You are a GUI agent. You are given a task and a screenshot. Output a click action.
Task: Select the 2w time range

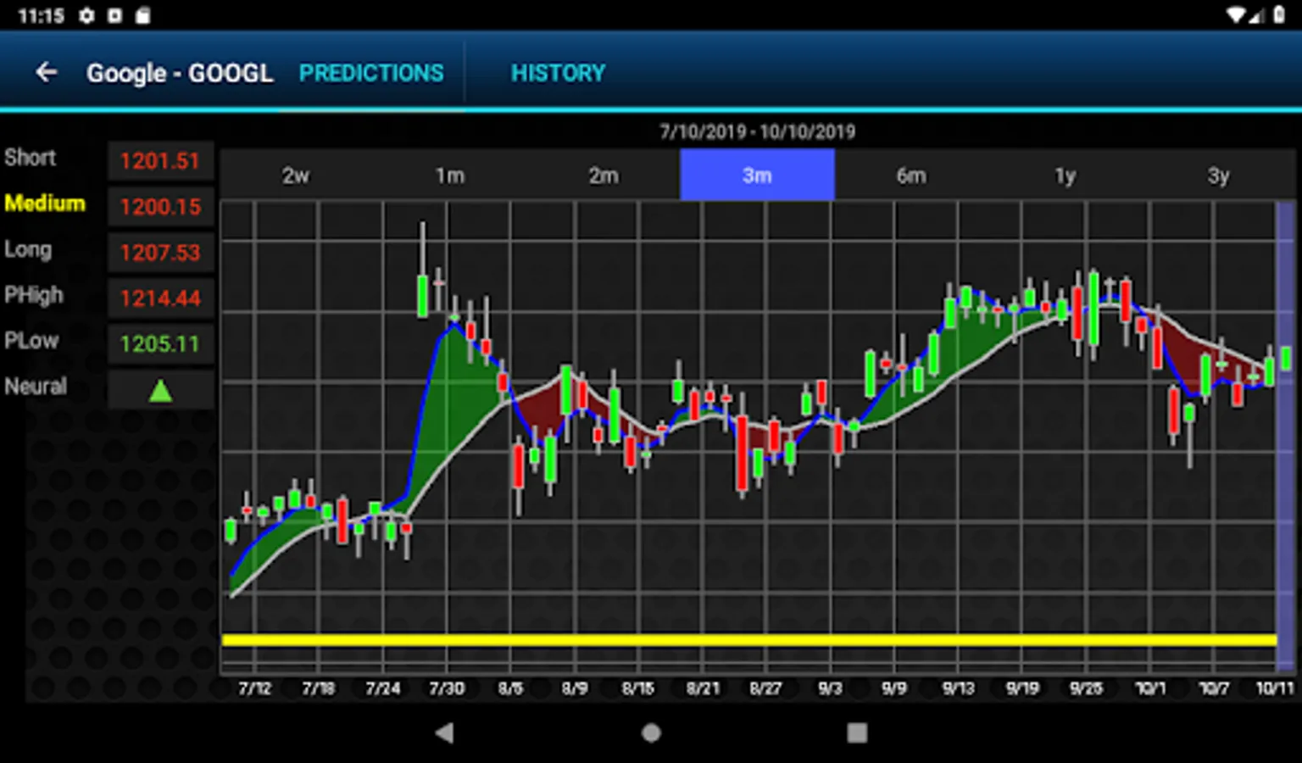coord(296,175)
